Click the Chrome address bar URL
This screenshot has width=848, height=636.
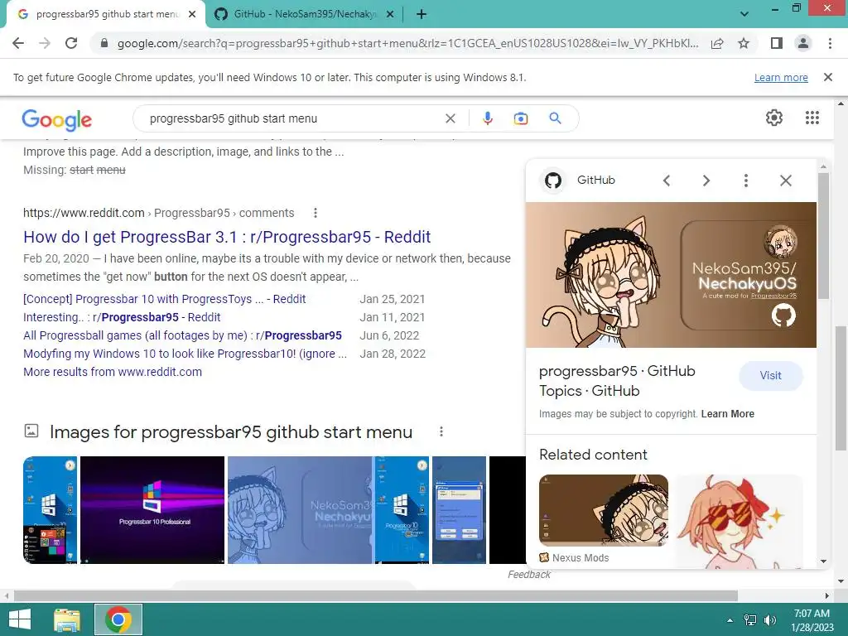(x=407, y=43)
